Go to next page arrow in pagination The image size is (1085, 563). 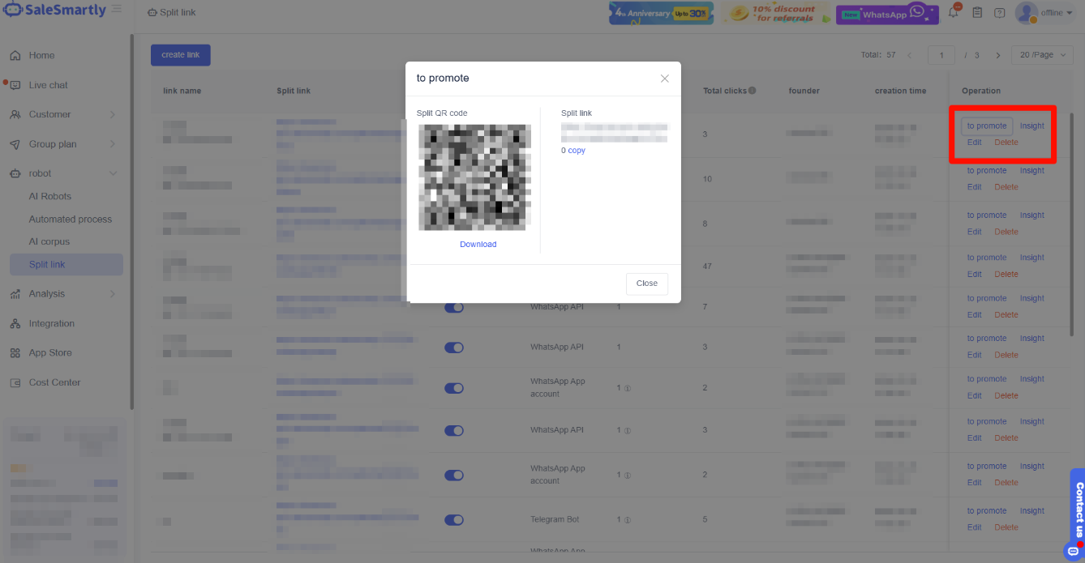(x=998, y=55)
